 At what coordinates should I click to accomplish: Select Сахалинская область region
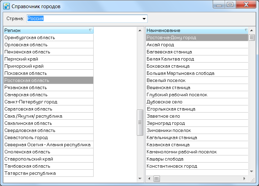pyautogui.click(x=49, y=123)
